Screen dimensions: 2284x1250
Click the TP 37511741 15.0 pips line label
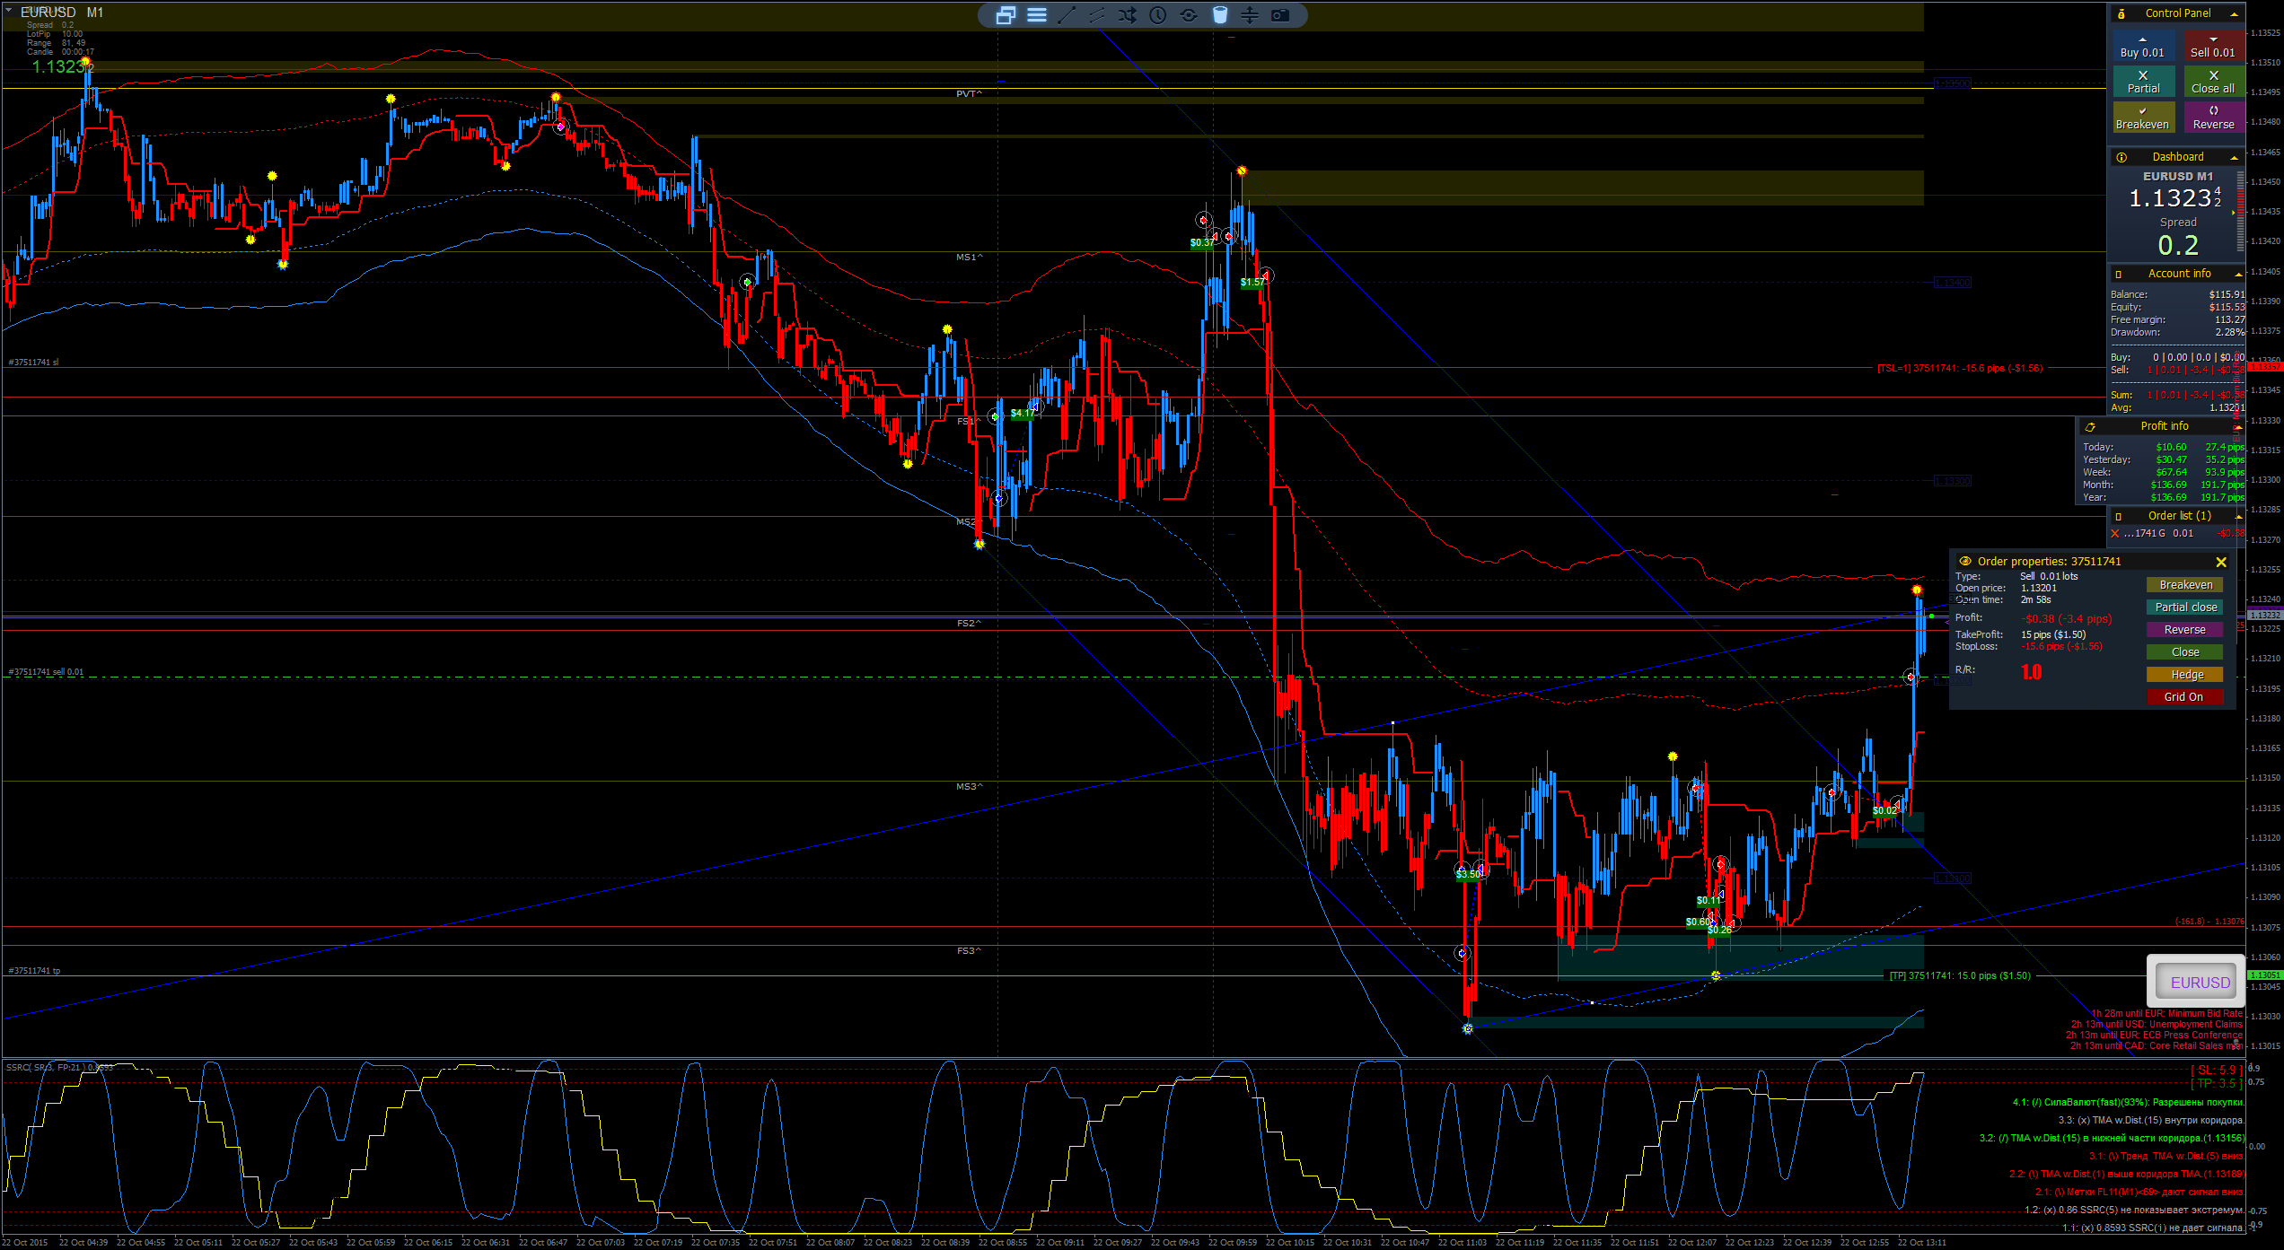tap(1960, 975)
